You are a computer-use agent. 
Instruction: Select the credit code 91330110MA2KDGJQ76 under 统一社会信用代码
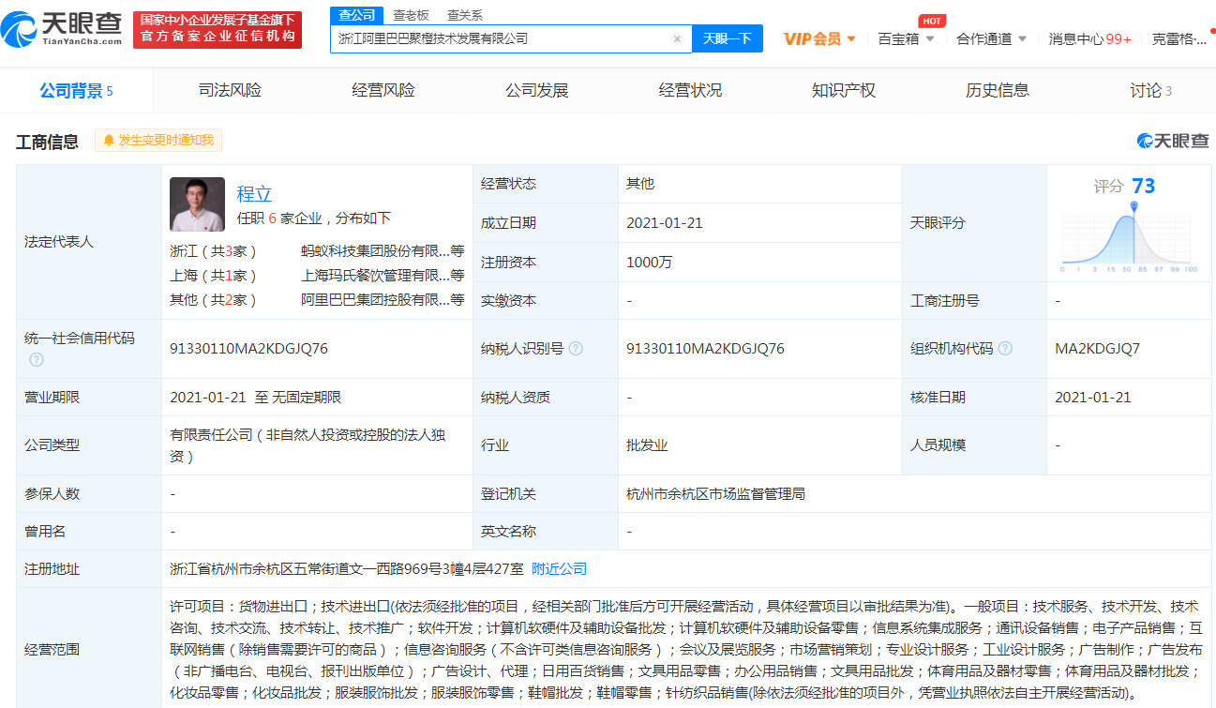pyautogui.click(x=248, y=348)
